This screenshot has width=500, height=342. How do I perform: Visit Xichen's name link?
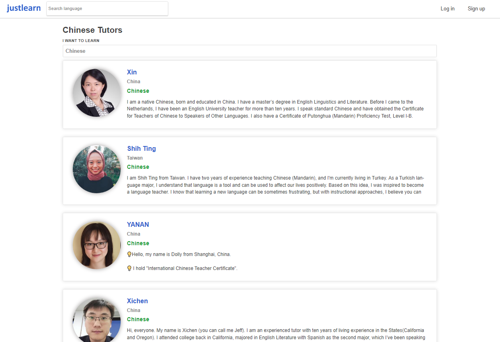[x=137, y=301]
